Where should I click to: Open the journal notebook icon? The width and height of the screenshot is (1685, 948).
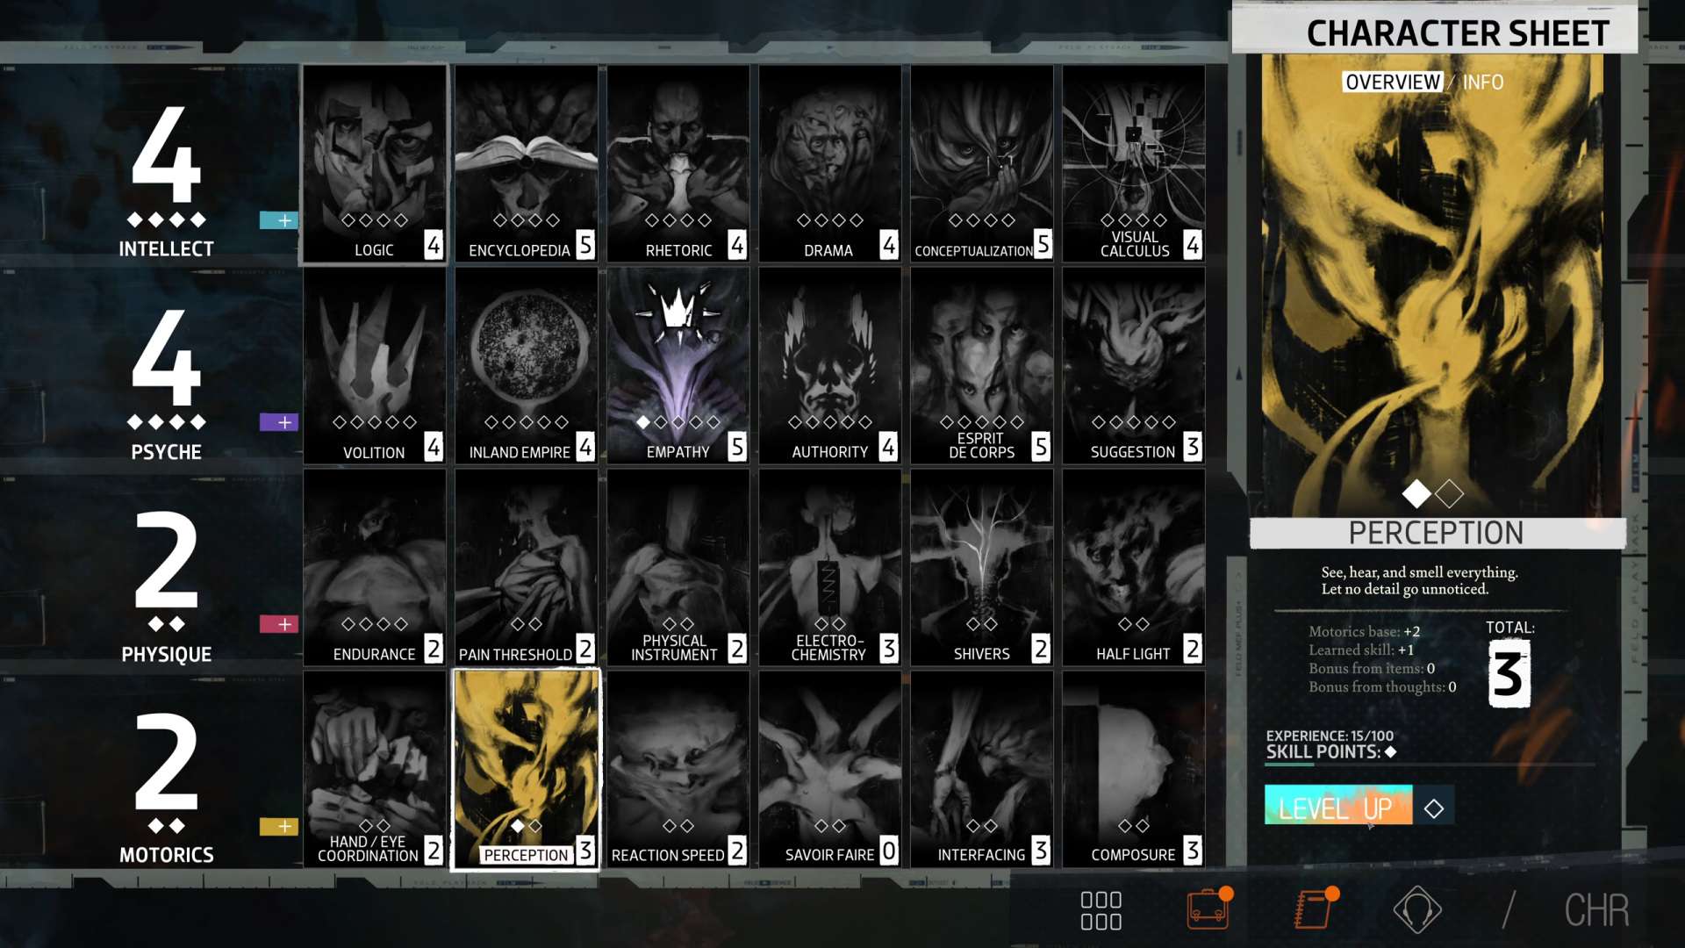[1311, 908]
